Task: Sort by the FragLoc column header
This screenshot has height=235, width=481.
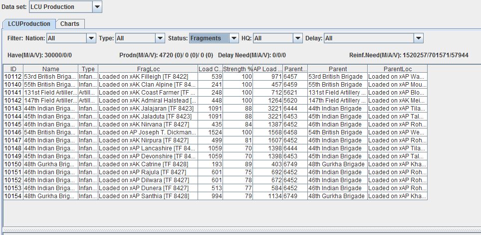Action: 148,69
